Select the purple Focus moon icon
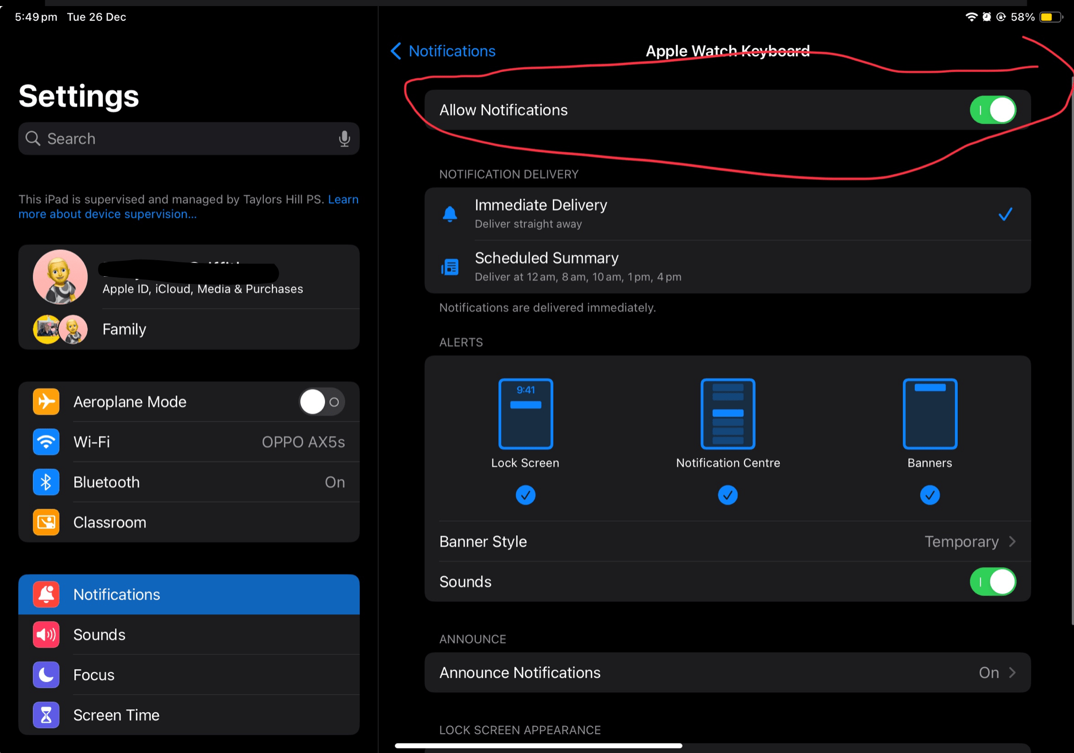1074x753 pixels. tap(46, 675)
